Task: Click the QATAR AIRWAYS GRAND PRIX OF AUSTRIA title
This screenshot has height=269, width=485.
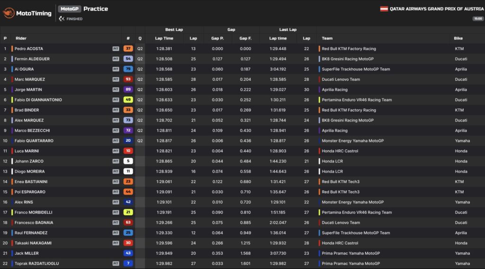Action: 436,9
